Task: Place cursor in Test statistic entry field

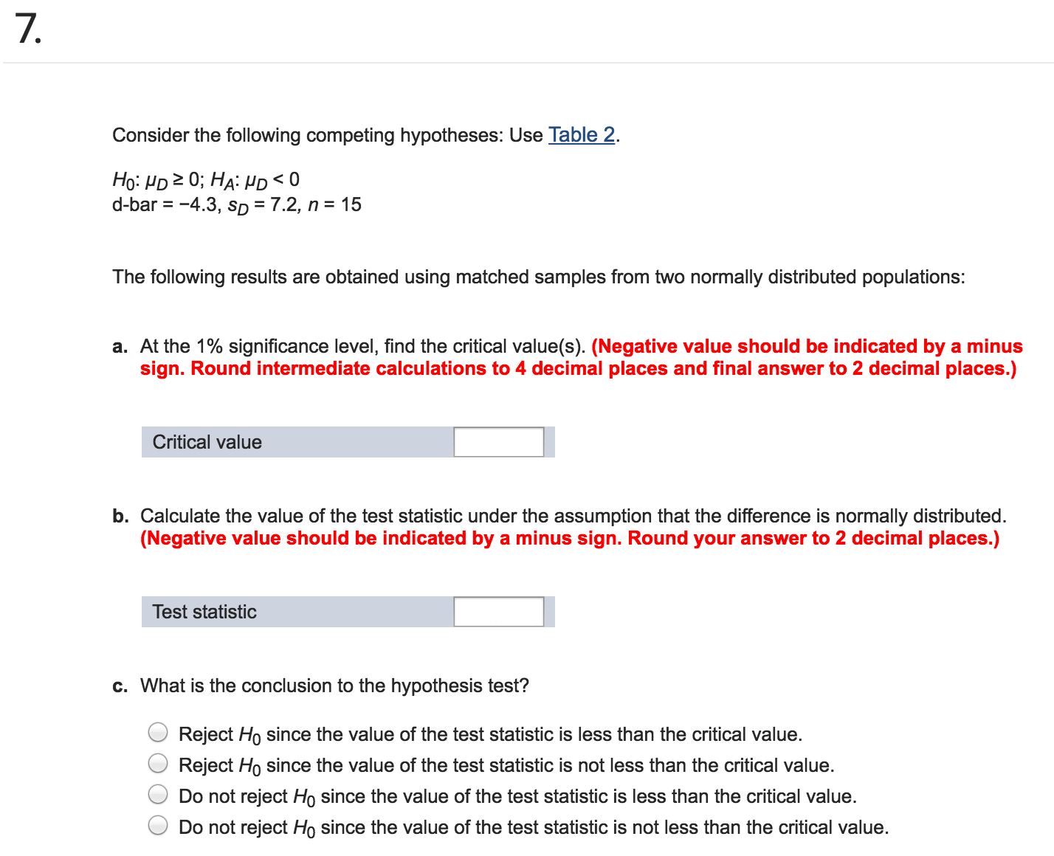Action: [x=498, y=611]
